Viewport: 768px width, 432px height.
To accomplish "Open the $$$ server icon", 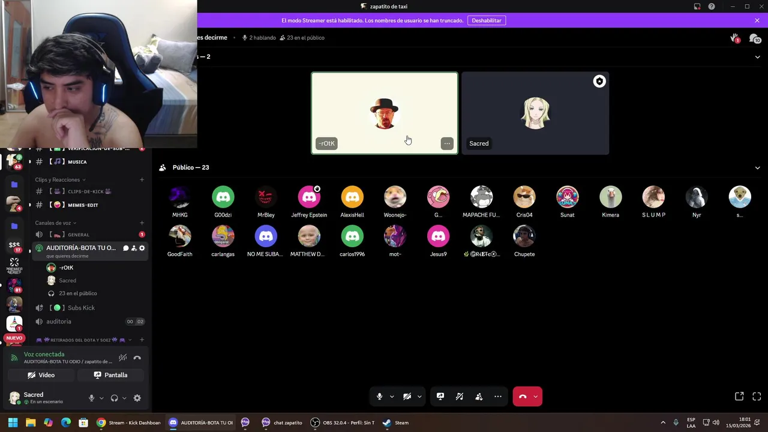I will (14, 245).
